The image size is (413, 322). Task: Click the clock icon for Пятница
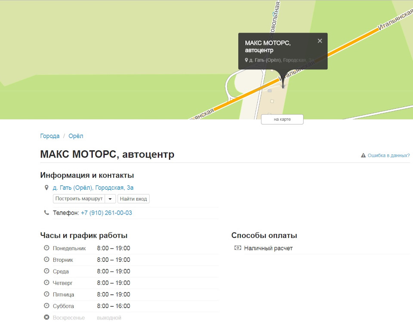pyautogui.click(x=46, y=294)
